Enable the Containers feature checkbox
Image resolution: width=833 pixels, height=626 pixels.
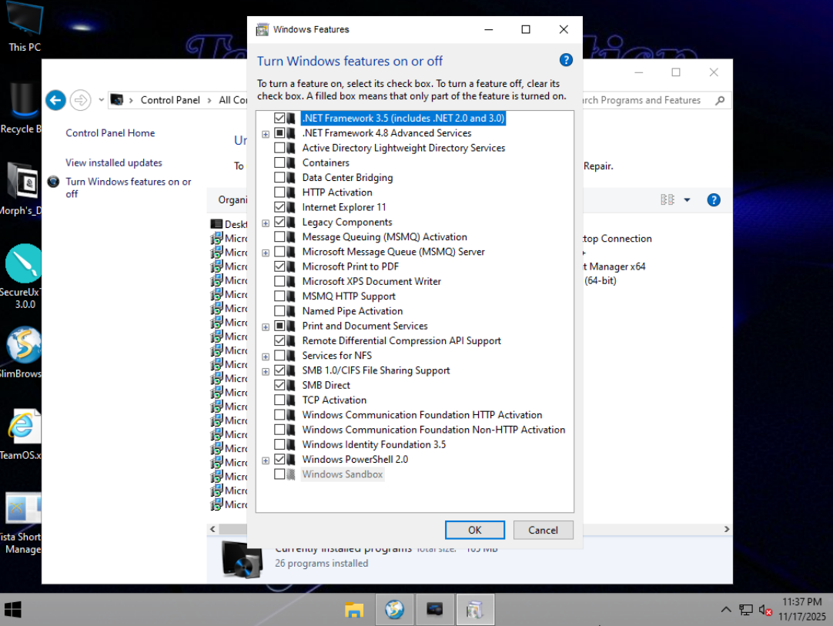(x=279, y=163)
